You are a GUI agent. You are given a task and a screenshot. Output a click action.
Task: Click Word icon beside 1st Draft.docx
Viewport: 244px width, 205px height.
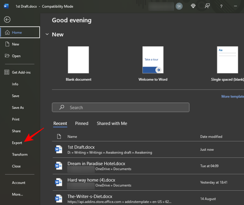point(59,149)
